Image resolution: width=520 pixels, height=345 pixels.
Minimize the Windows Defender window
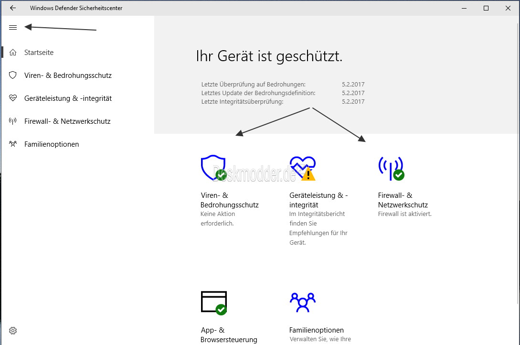coord(464,8)
